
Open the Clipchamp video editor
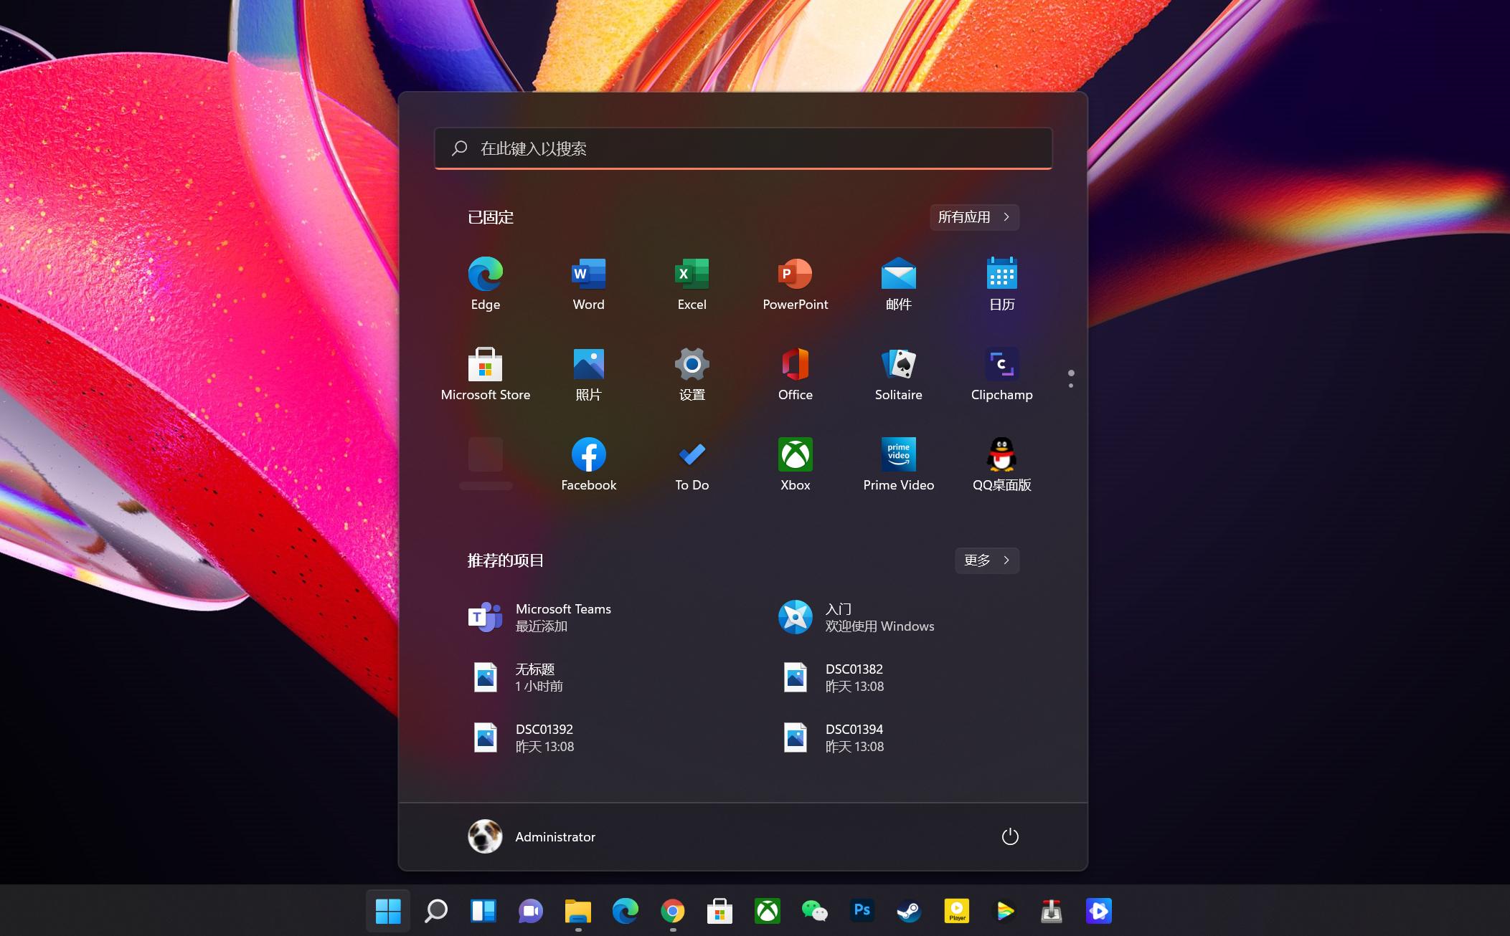coord(1001,373)
